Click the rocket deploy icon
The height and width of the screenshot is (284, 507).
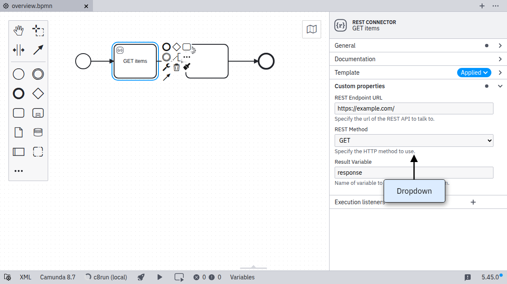pyautogui.click(x=141, y=277)
